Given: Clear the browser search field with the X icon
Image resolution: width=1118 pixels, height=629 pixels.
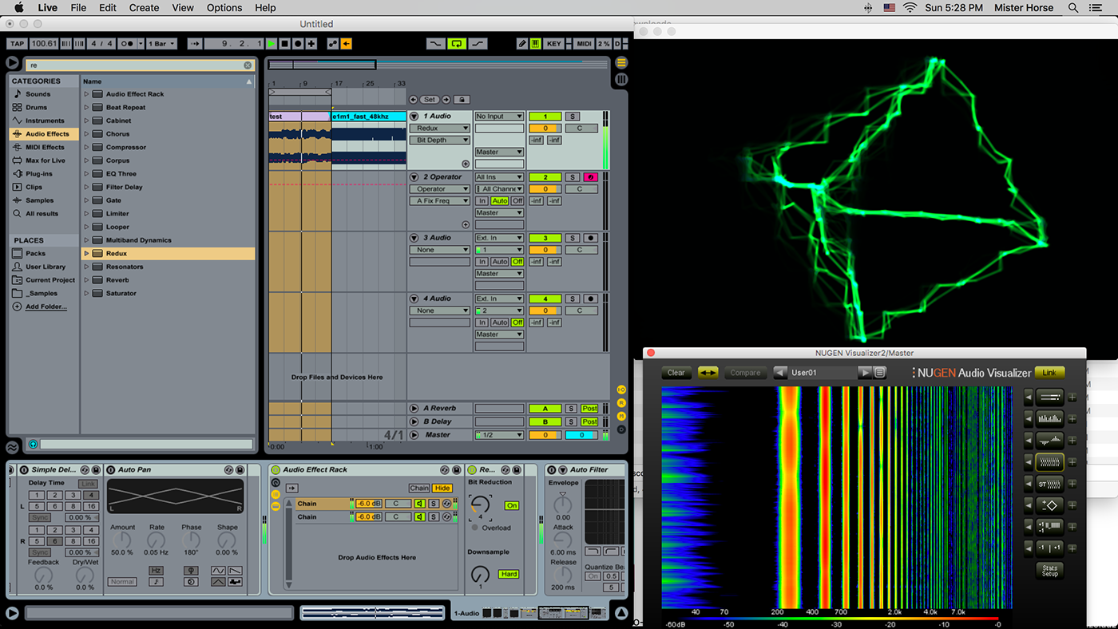Looking at the screenshot, I should click(x=248, y=65).
